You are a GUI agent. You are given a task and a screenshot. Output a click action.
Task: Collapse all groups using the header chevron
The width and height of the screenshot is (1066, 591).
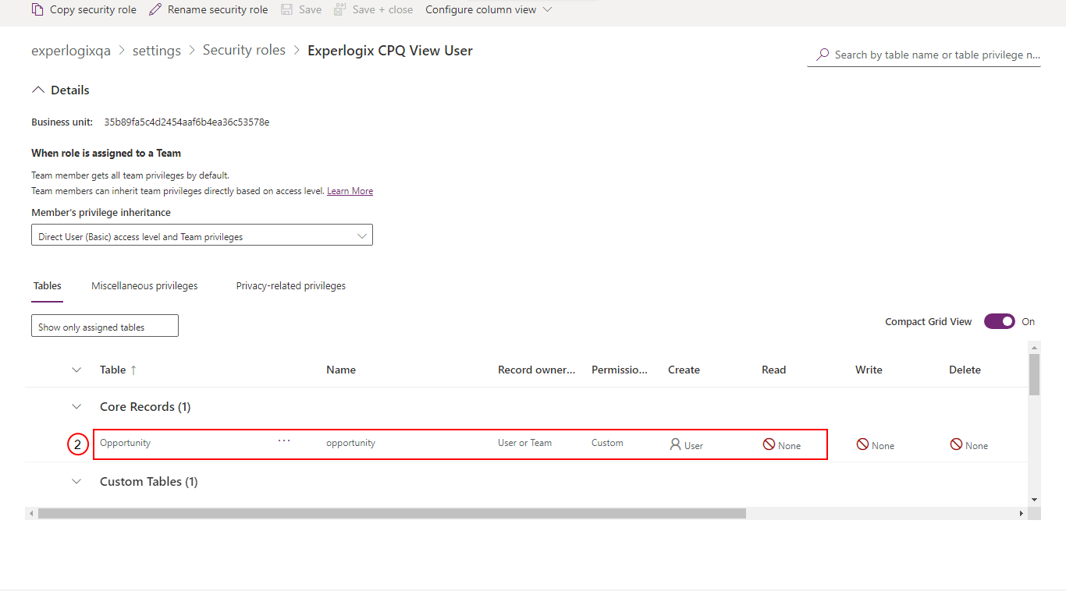[76, 370]
